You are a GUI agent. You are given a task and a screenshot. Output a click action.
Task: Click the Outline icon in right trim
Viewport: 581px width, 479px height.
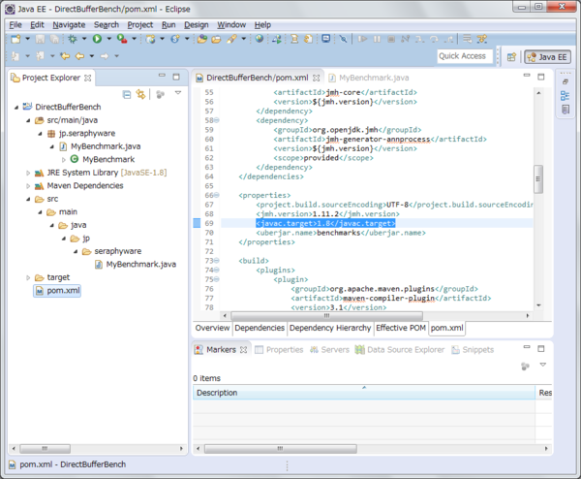pos(566,96)
